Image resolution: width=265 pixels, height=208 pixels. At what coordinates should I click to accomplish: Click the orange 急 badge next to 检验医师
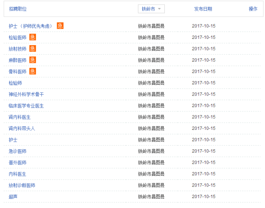33,37
